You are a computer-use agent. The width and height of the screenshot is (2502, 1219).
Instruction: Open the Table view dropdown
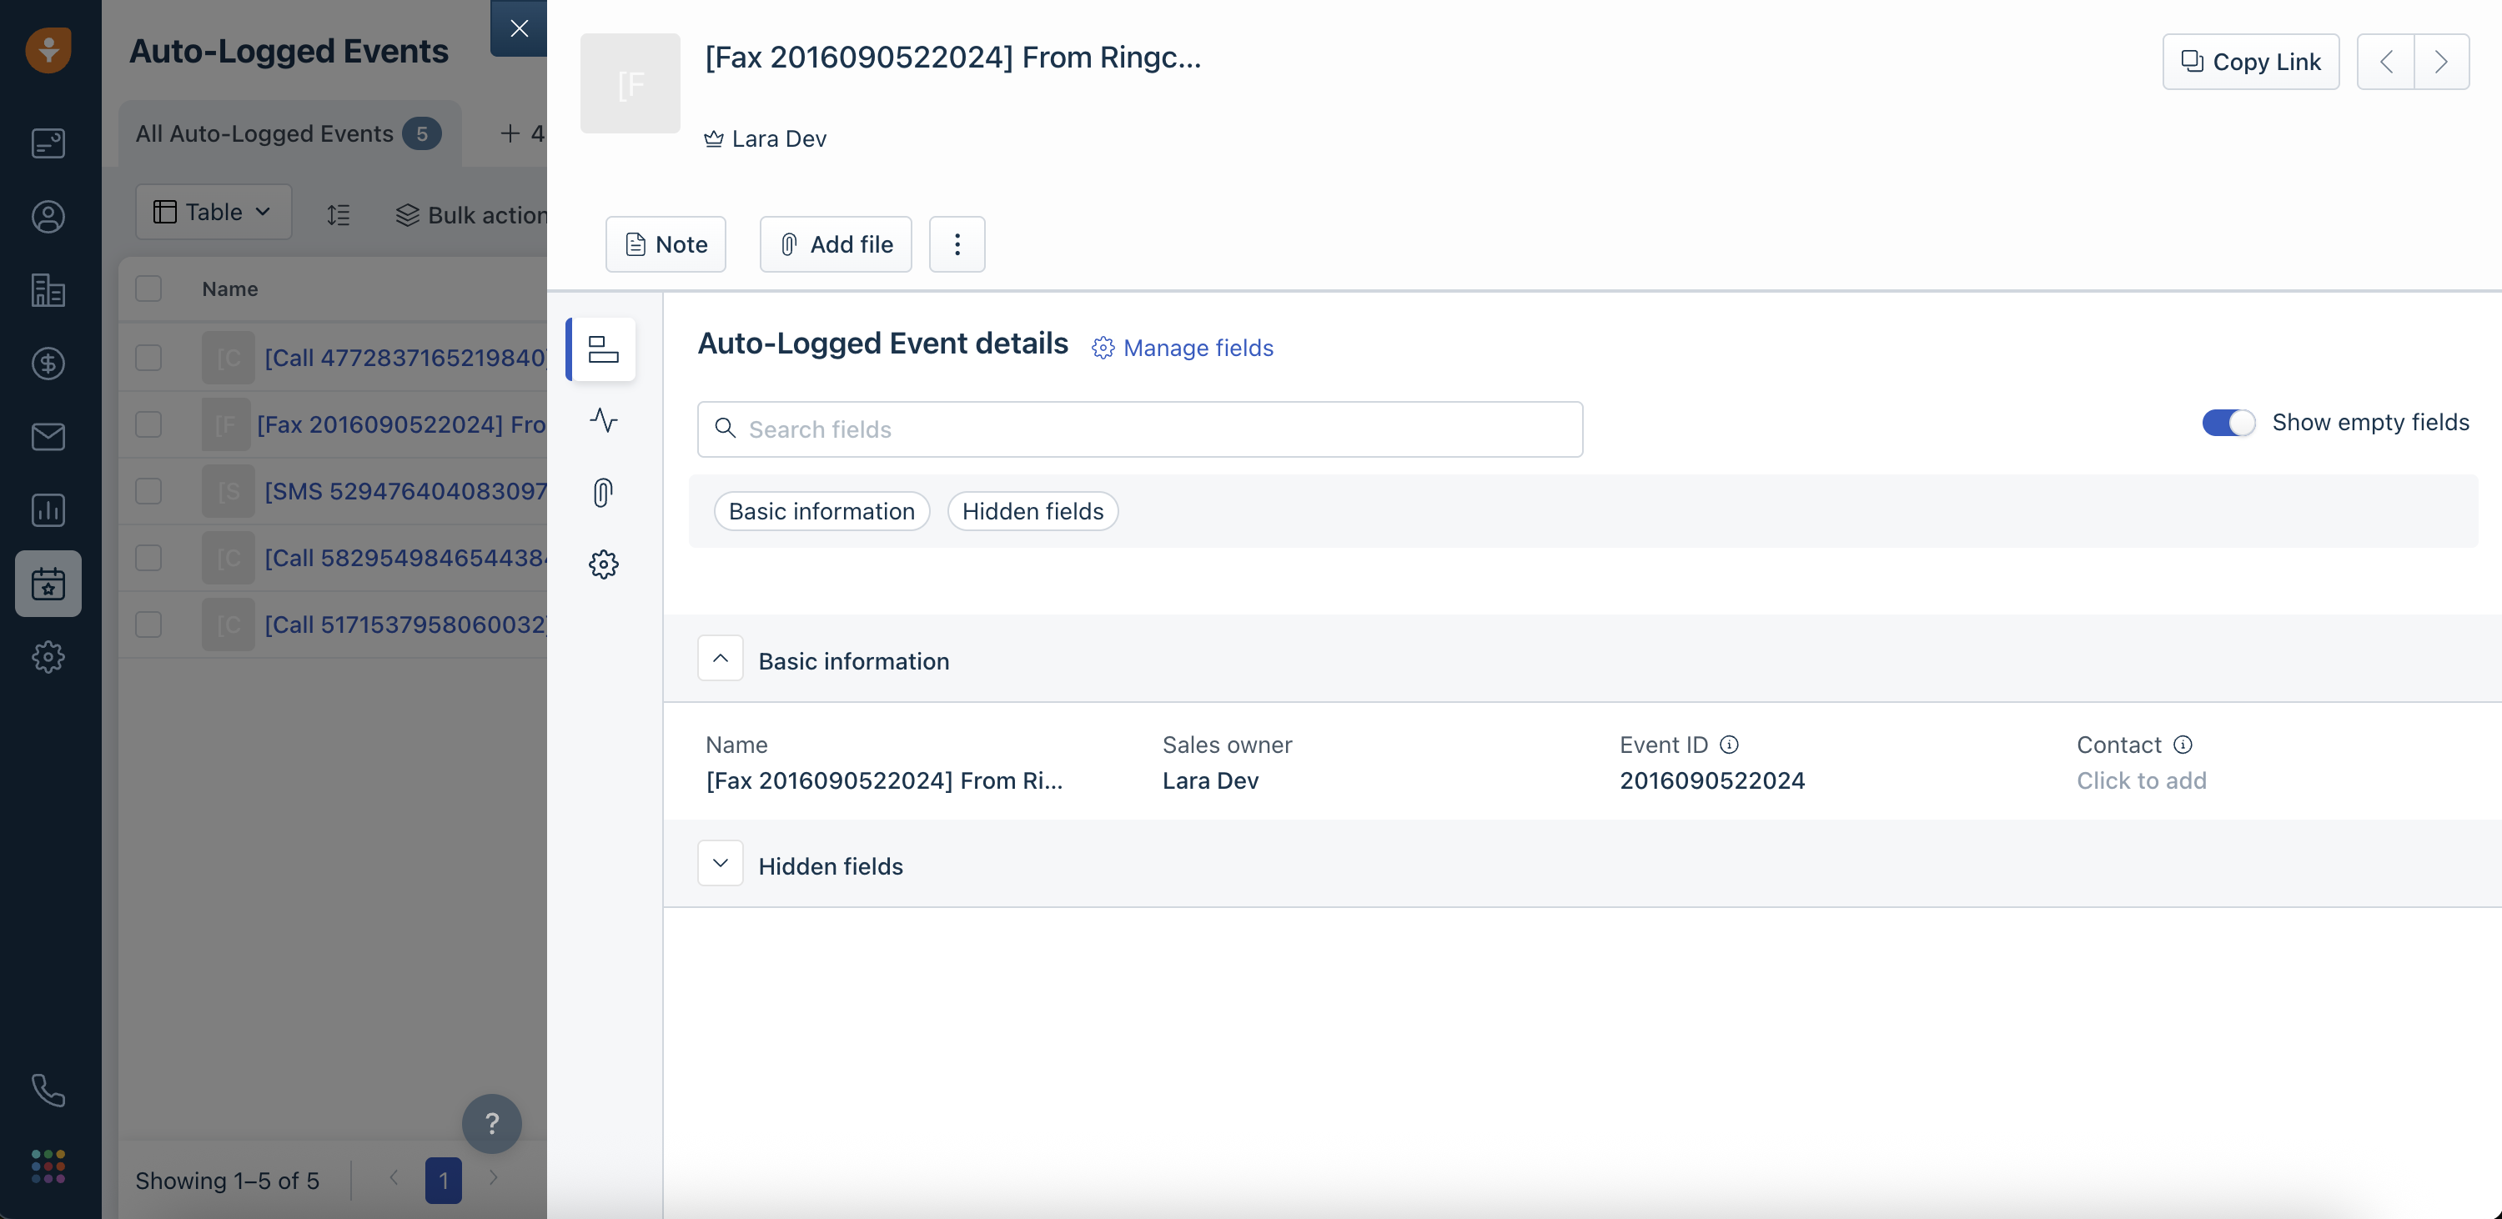point(213,212)
